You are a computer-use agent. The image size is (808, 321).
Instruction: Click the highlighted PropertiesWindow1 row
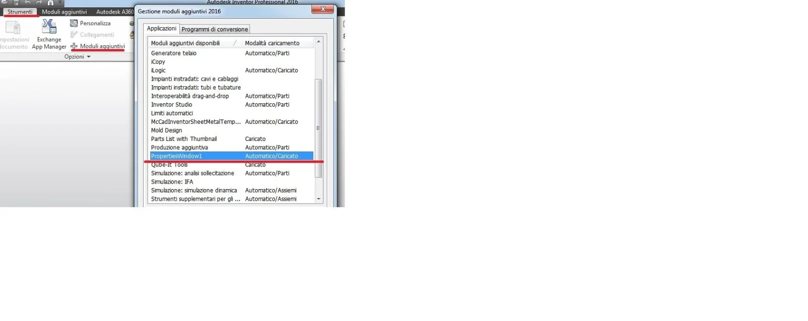(232, 156)
